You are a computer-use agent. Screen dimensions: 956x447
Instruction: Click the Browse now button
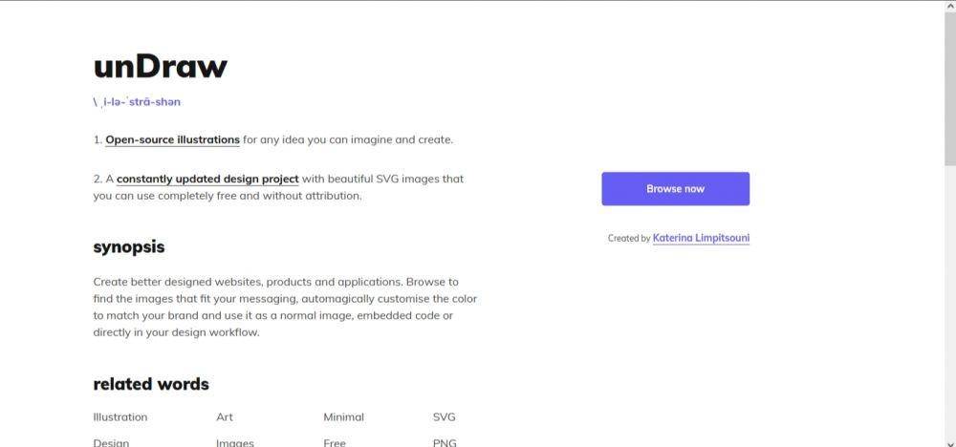[x=676, y=189]
